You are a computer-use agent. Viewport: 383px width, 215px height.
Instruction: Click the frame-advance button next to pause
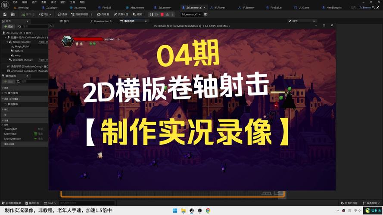(157, 14)
